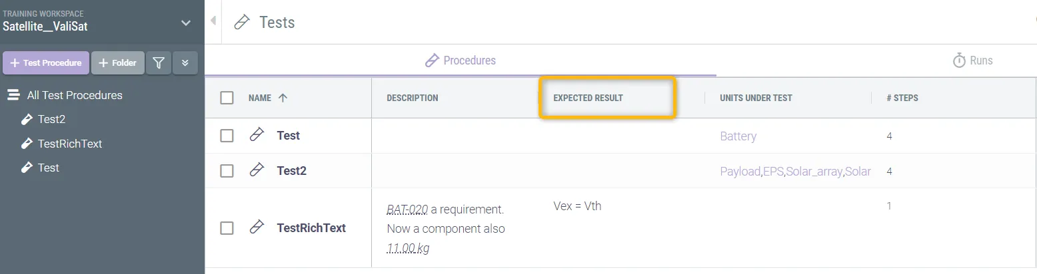Click the Tests header test tube icon
This screenshot has height=274, width=1037.
tap(243, 23)
